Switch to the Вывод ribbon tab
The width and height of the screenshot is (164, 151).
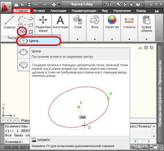tap(141, 11)
